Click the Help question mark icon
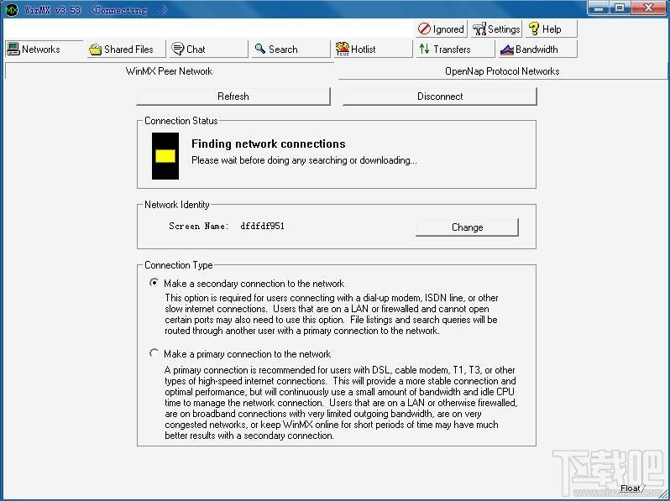Image resolution: width=670 pixels, height=501 pixels. pyautogui.click(x=534, y=29)
